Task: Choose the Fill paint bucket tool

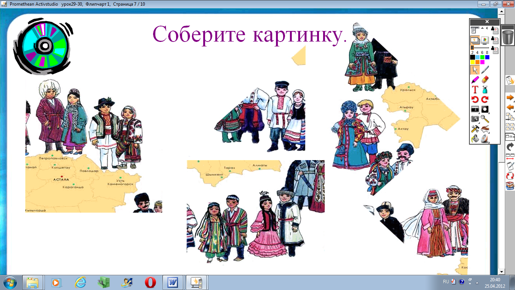Action: pyautogui.click(x=475, y=139)
